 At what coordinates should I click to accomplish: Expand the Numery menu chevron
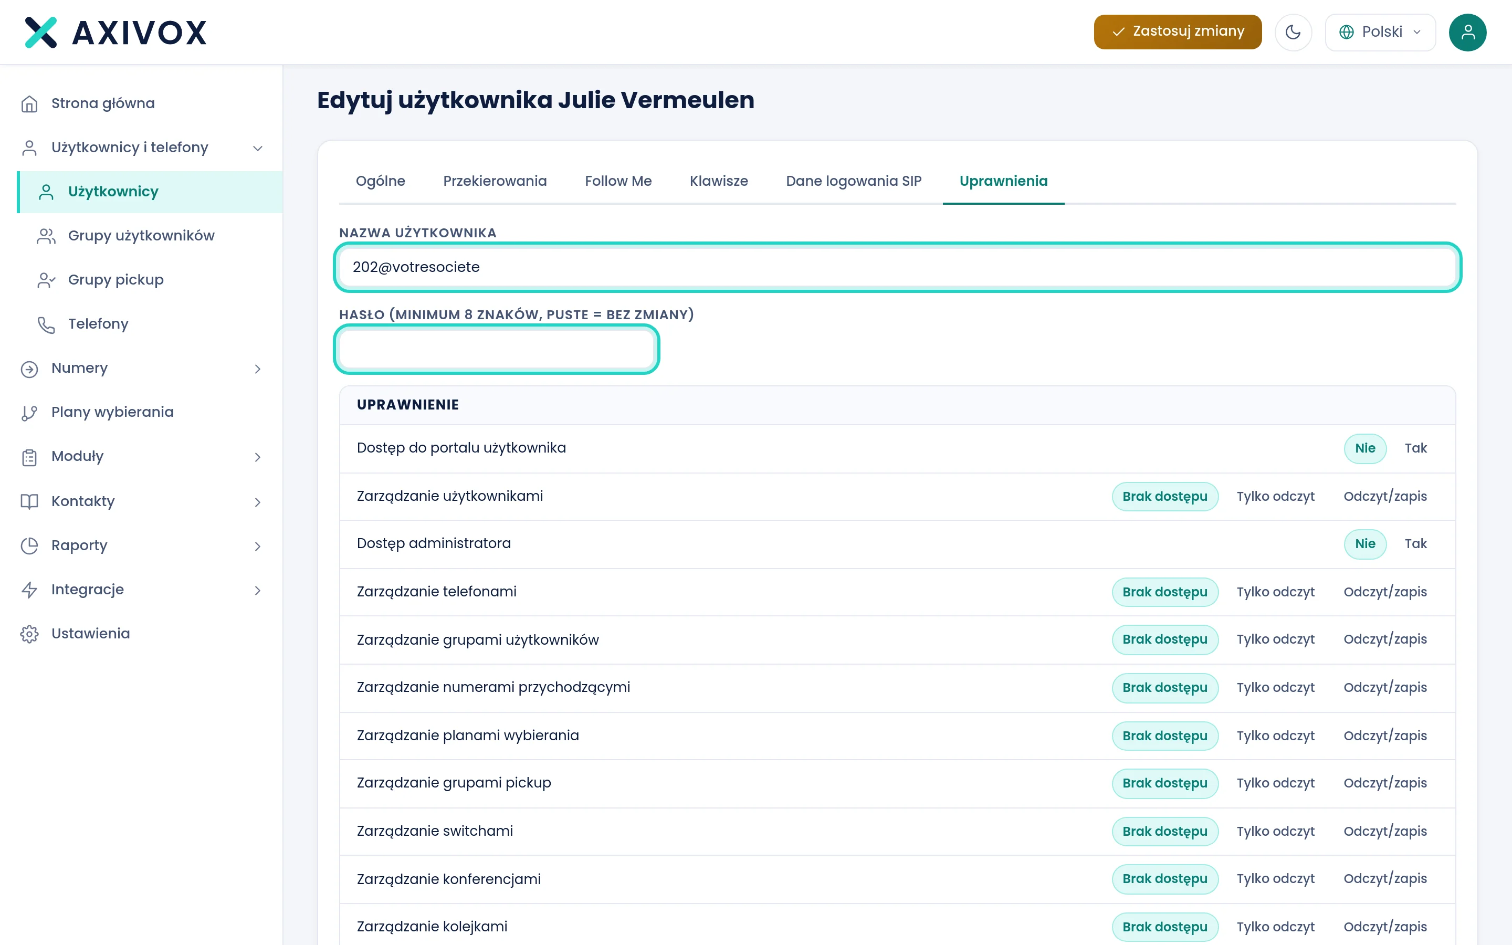257,369
